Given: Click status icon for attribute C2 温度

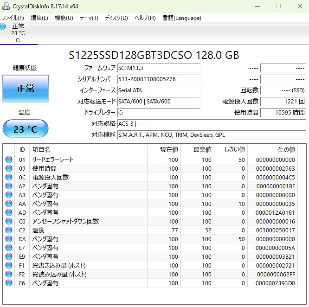Looking at the screenshot, I should pyautogui.click(x=9, y=230).
